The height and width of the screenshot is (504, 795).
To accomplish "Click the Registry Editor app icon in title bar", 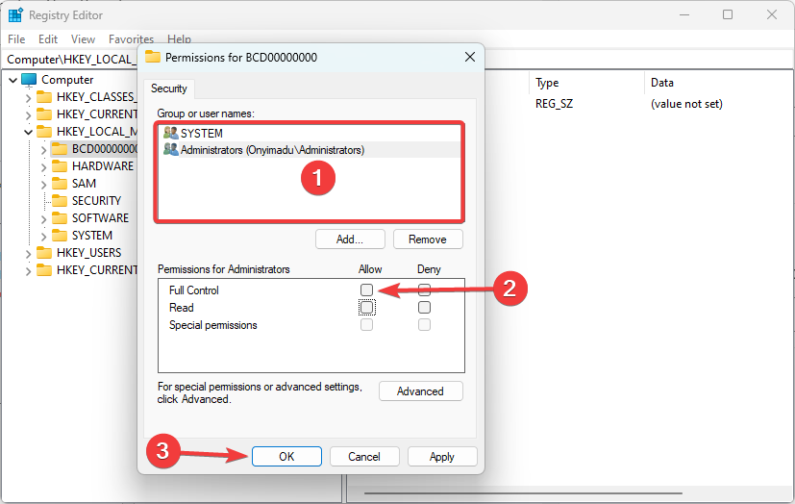I will pyautogui.click(x=15, y=15).
